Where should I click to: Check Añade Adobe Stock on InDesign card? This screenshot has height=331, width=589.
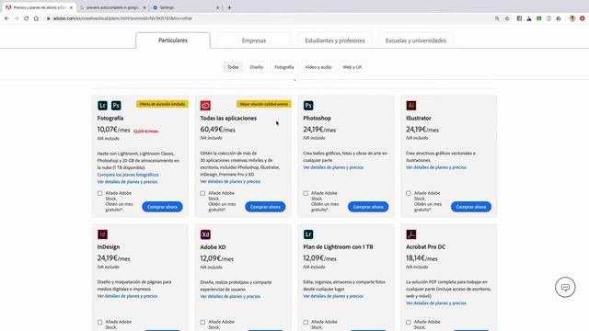coord(100,322)
